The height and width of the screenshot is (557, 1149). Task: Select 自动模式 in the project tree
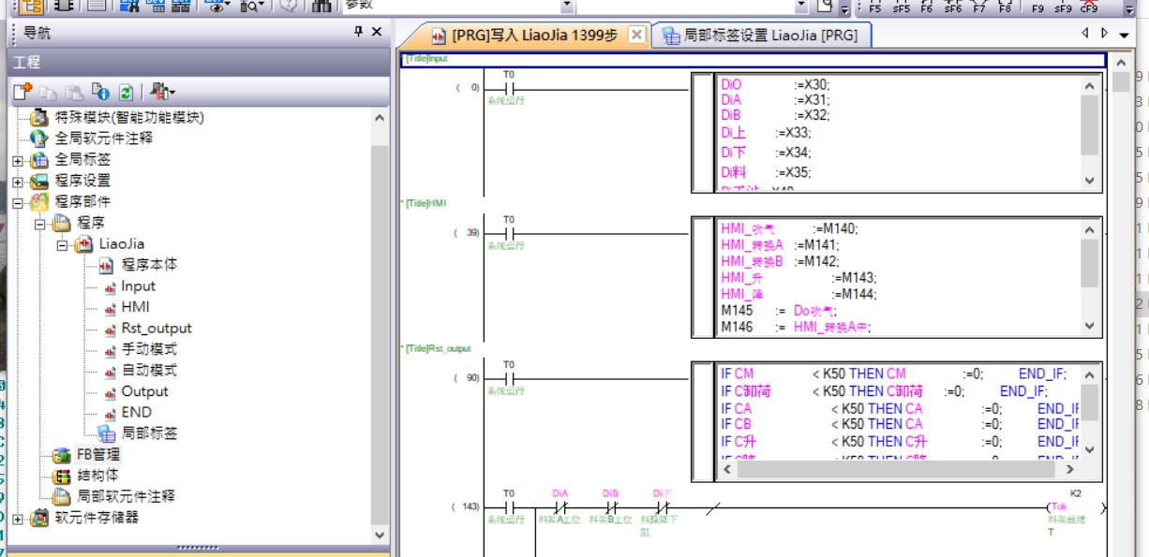point(148,371)
